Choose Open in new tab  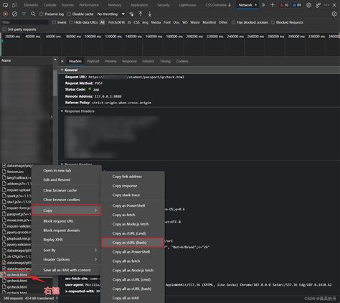(66, 170)
